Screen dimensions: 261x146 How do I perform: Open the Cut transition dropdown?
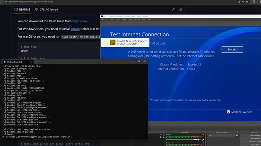(x=221, y=135)
